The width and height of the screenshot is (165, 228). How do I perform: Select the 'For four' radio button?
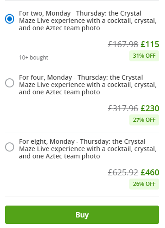pos(10,83)
